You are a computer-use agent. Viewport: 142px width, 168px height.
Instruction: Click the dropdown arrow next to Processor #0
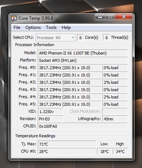click(x=73, y=38)
